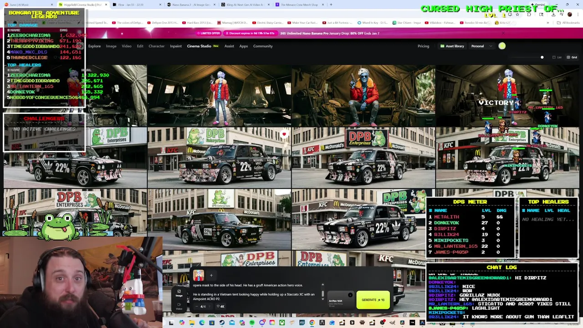Switch to The Menace Crew Merch Shop tab
This screenshot has width=583, height=328.
click(x=299, y=5)
